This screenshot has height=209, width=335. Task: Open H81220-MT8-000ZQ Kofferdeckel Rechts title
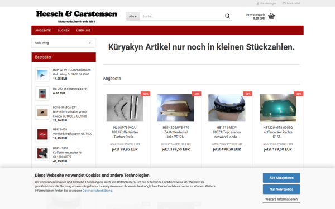coord(277,132)
